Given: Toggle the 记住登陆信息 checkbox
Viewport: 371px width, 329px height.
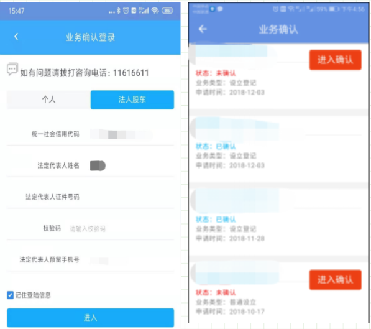Looking at the screenshot, I should [10, 295].
